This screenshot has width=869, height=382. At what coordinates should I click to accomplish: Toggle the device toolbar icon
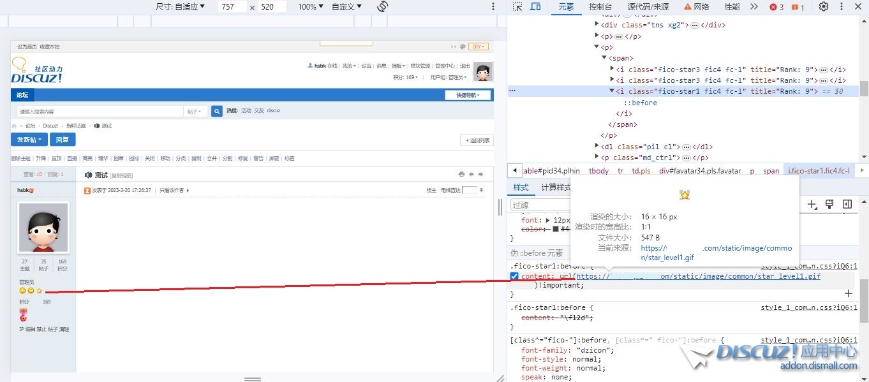pyautogui.click(x=535, y=7)
